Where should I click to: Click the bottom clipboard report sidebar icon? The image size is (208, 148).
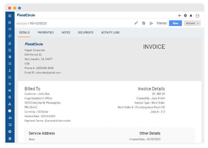pos(10,138)
